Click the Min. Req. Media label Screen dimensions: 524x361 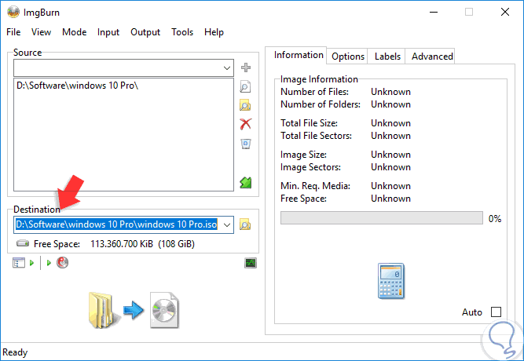tap(316, 186)
